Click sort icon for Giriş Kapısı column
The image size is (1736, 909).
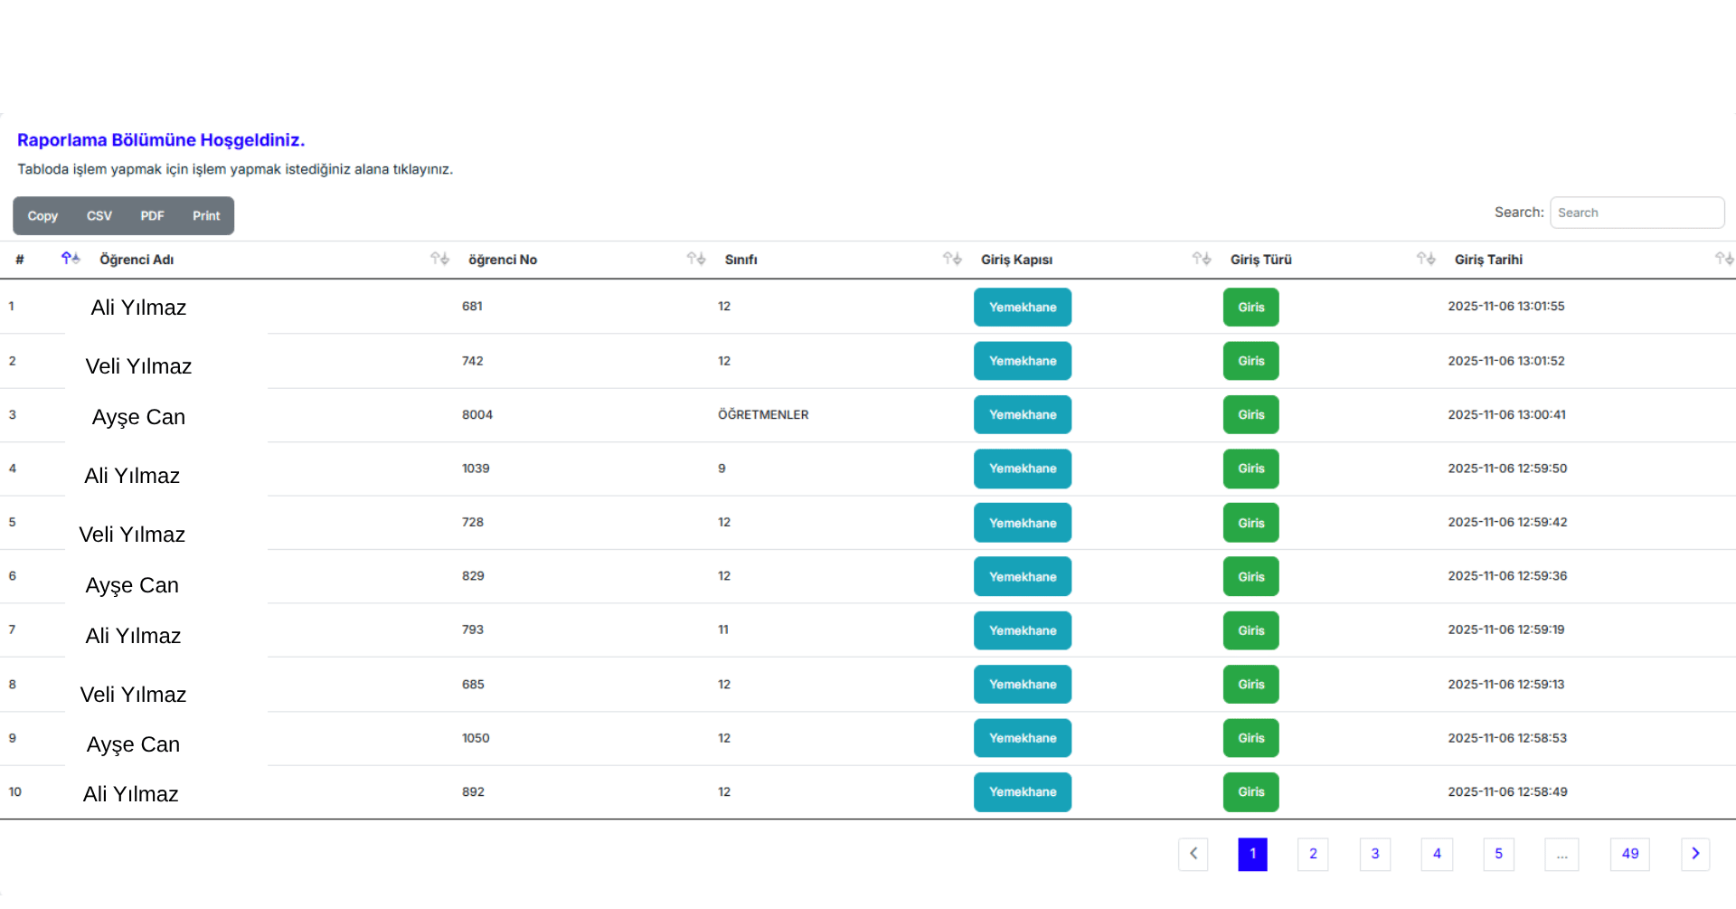pyautogui.click(x=1202, y=259)
